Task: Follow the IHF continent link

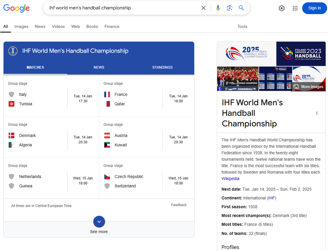Action: pyautogui.click(x=272, y=198)
